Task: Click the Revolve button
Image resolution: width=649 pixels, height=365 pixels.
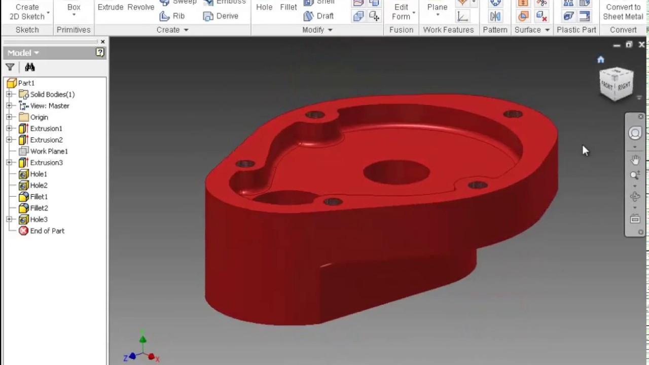Action: (141, 7)
